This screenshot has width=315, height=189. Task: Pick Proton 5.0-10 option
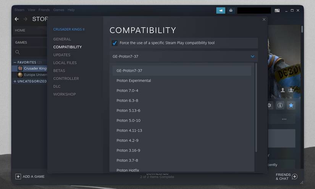(x=182, y=121)
